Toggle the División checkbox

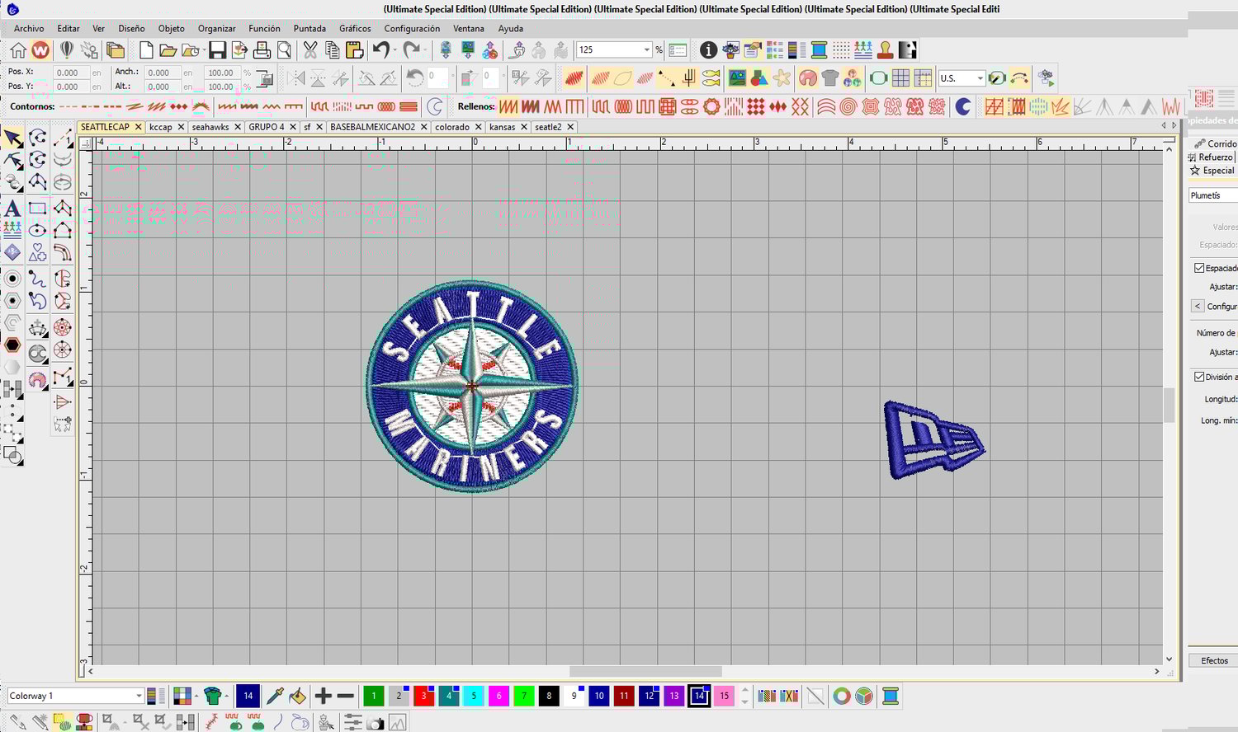(1199, 377)
